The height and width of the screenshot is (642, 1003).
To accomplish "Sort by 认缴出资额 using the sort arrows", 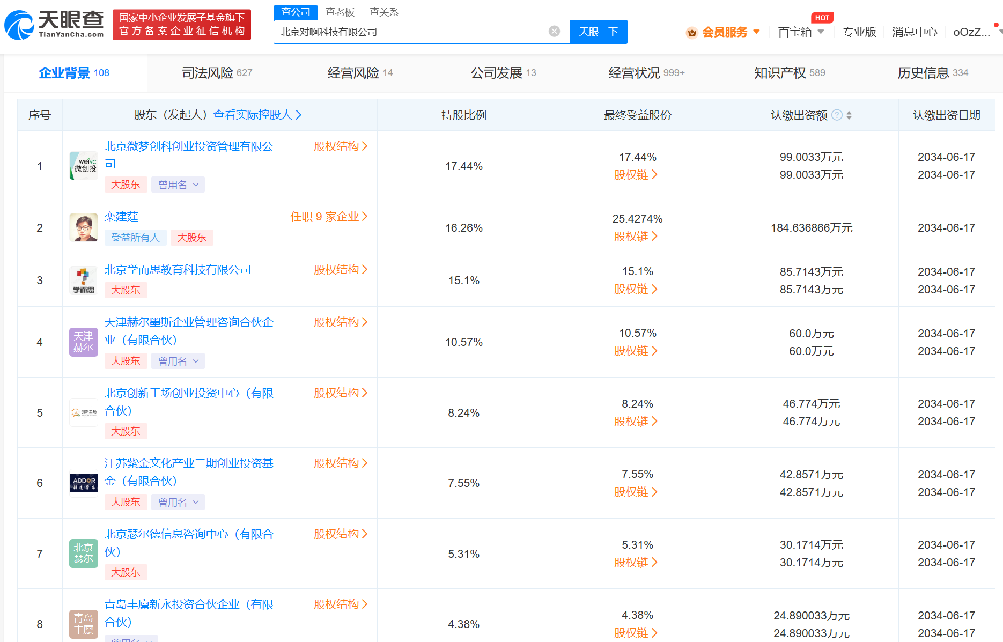I will click(849, 115).
